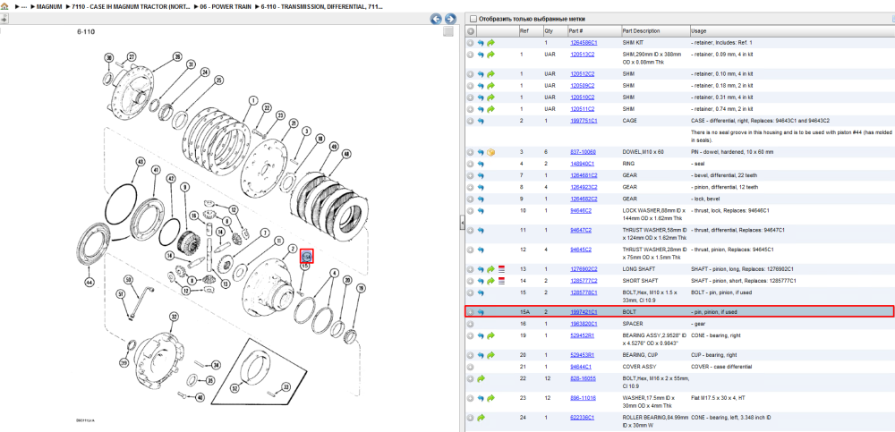Open part link 1997751C1
The height and width of the screenshot is (432, 895).
pyautogui.click(x=584, y=121)
